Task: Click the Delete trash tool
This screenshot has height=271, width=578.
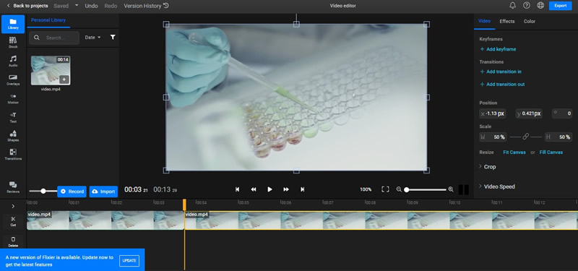Action: point(13,242)
